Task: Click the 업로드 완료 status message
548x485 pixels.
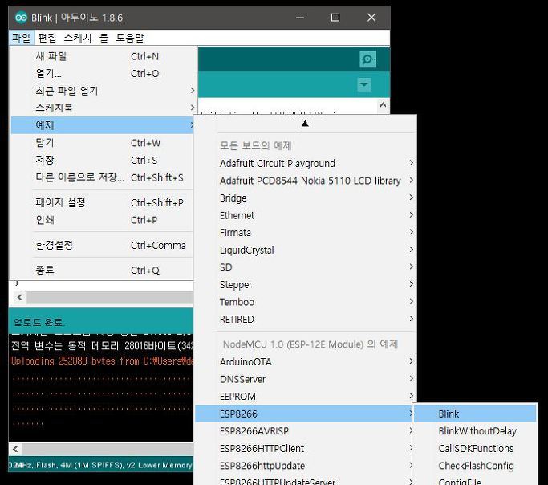Action: click(x=39, y=322)
